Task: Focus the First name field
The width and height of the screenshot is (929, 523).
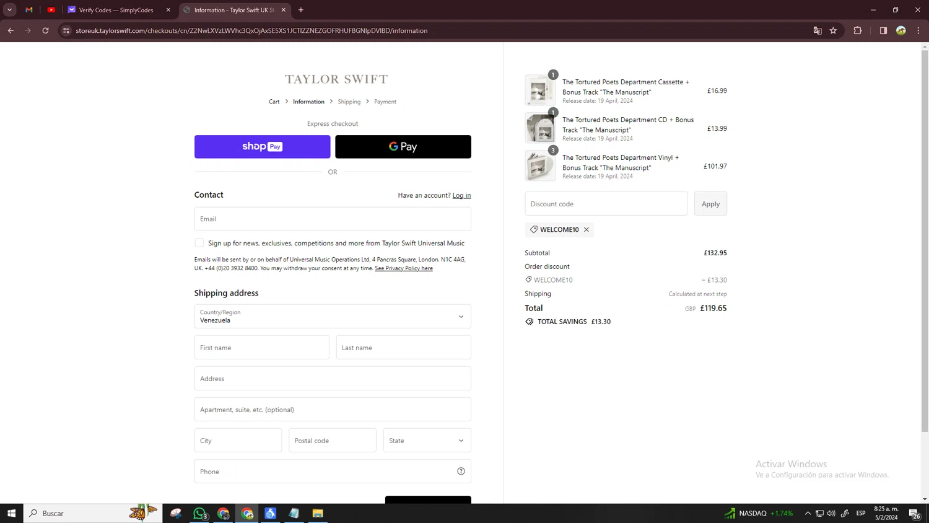Action: click(x=262, y=348)
